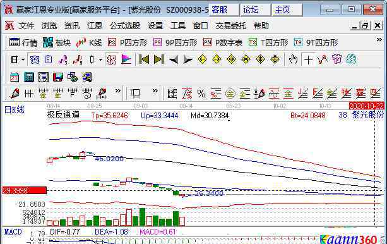Click the Md=30.7384 value
This screenshot has height=244, width=387.
(210, 116)
